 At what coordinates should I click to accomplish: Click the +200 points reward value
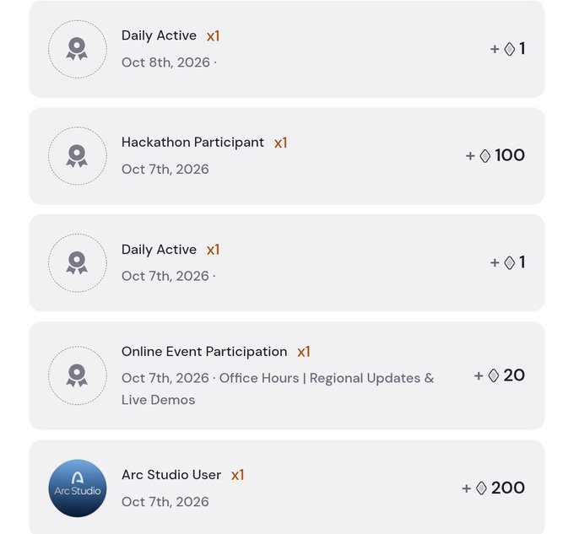[x=494, y=488]
